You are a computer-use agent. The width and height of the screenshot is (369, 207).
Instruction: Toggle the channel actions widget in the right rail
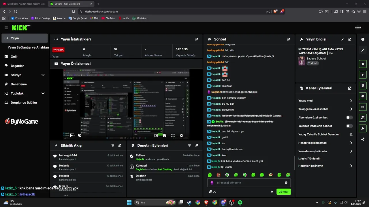tap(363, 118)
